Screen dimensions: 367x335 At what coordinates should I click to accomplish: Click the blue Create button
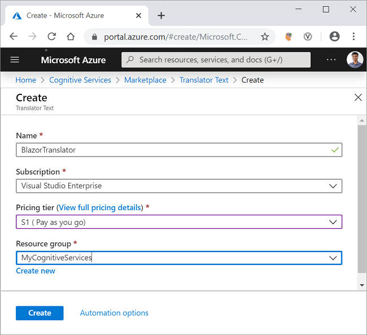coord(40,313)
